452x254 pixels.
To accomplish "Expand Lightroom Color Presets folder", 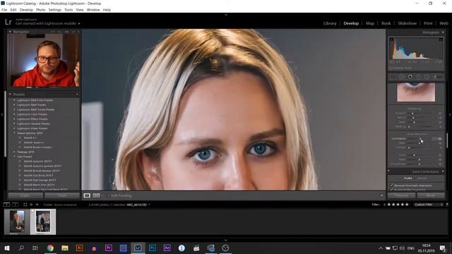I will (14, 114).
